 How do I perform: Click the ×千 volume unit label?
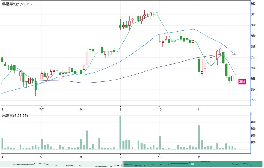coord(253,114)
